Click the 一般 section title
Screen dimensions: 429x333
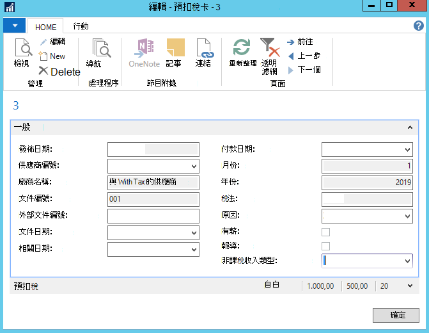tap(22, 127)
